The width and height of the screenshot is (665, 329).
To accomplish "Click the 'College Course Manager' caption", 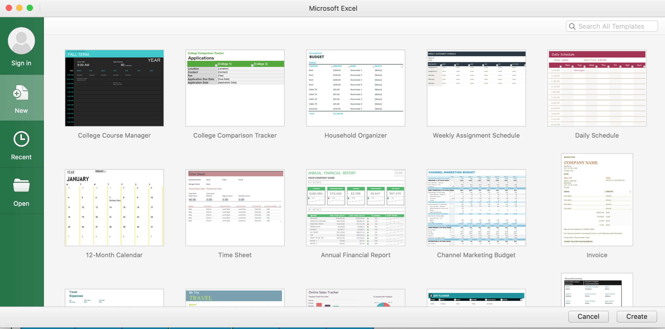I will pyautogui.click(x=114, y=136).
